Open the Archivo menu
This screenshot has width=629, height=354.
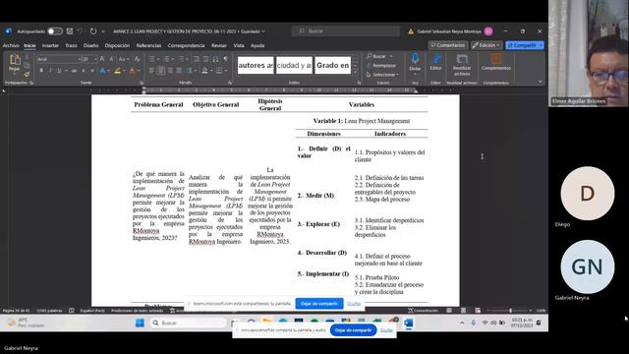(11, 46)
